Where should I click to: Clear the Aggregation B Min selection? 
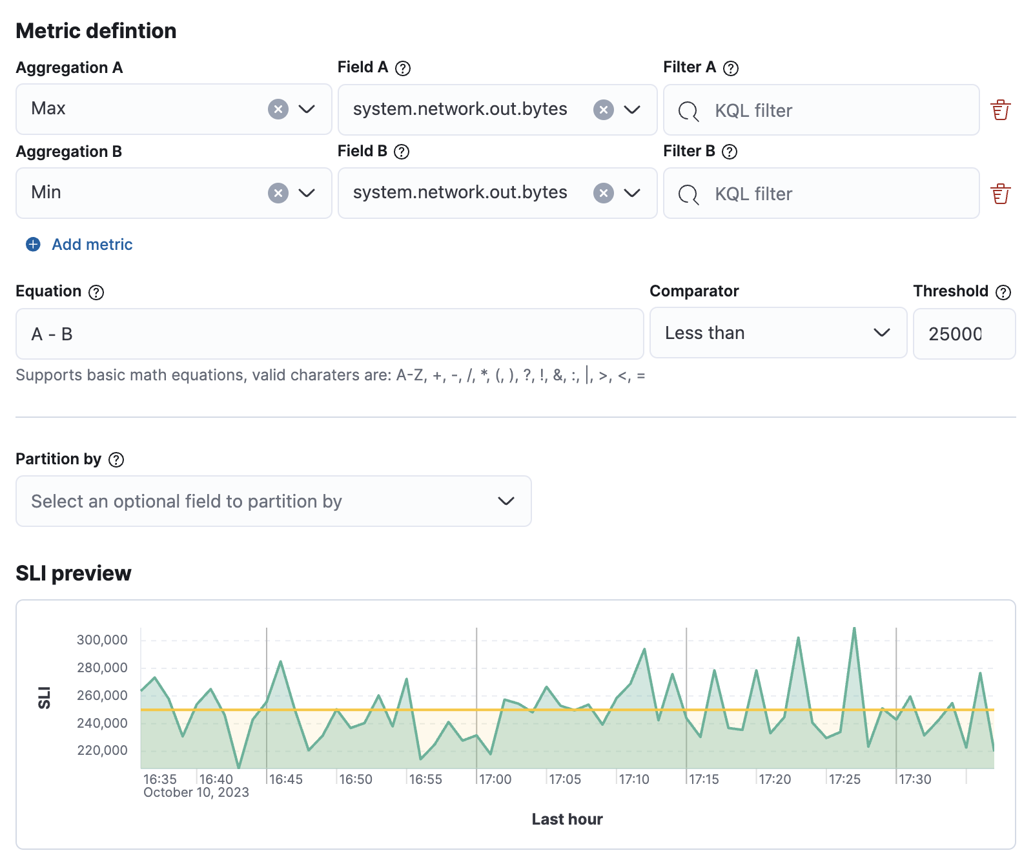(278, 193)
